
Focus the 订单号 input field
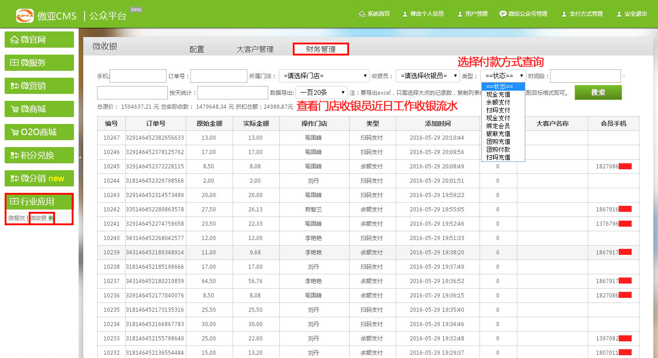219,76
